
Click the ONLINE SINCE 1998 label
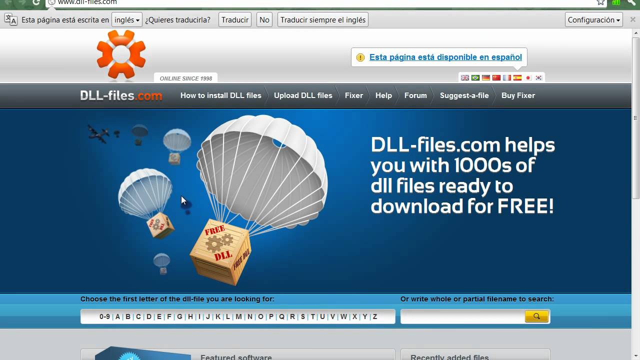(186, 78)
